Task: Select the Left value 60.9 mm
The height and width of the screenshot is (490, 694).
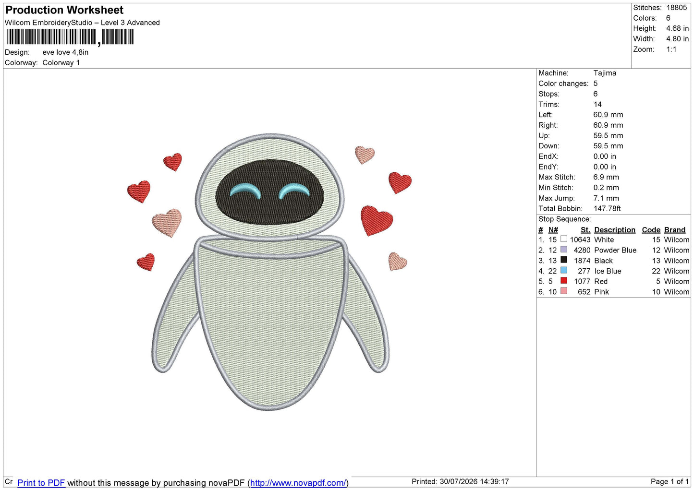Action: [608, 115]
